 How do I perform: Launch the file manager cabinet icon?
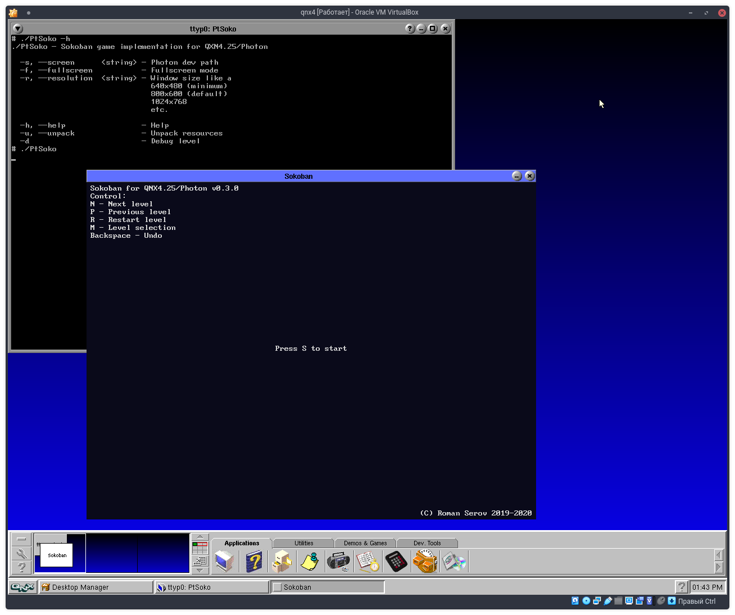tap(282, 561)
